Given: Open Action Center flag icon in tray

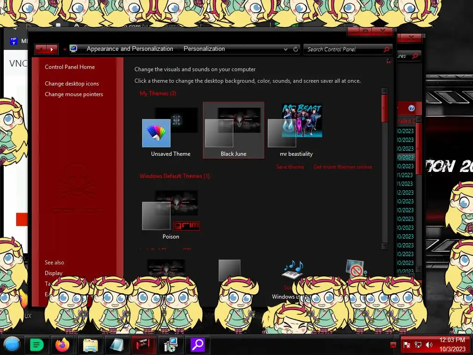Looking at the screenshot, I should pos(406,345).
